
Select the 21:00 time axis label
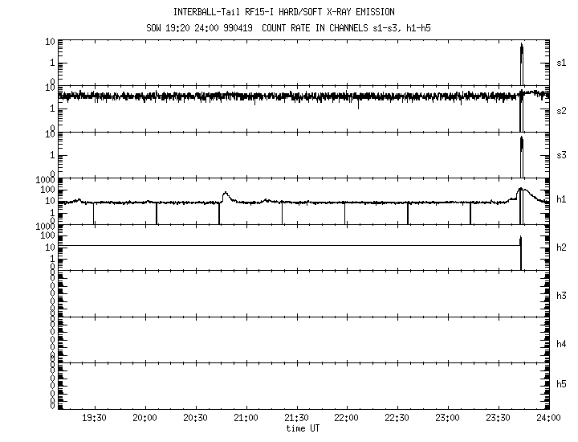(246, 419)
